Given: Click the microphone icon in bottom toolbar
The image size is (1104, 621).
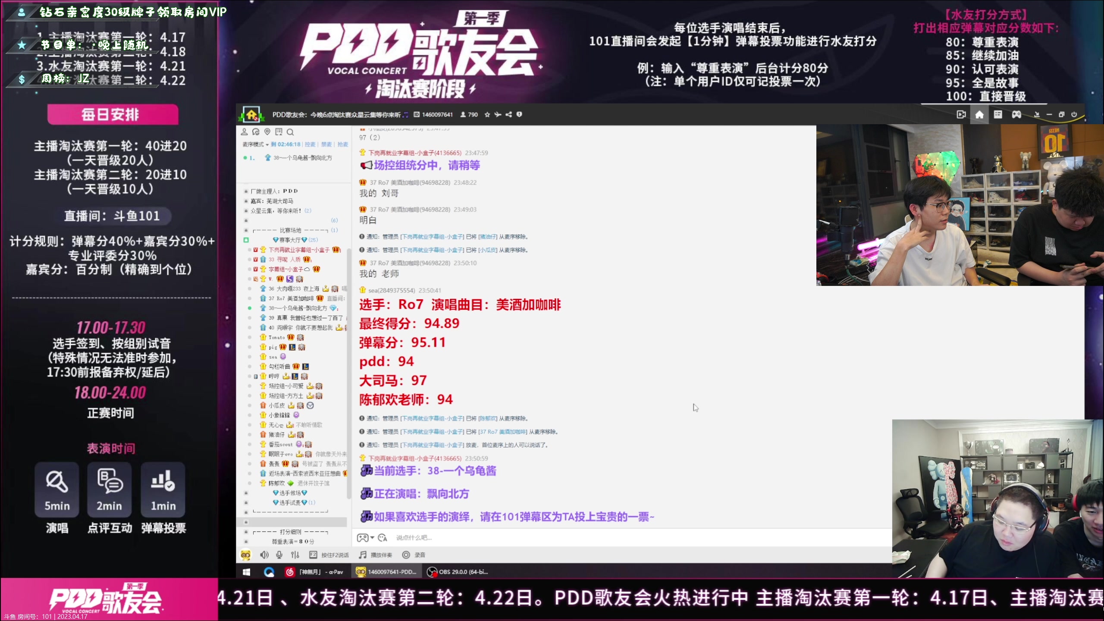Looking at the screenshot, I should (x=279, y=555).
